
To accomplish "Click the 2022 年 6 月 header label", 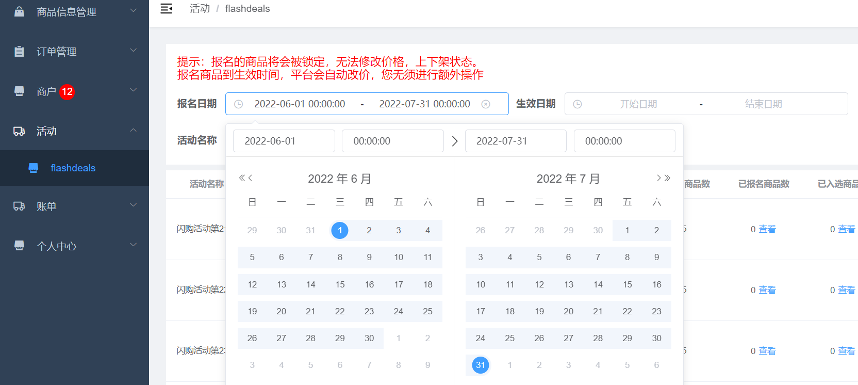I will [x=340, y=179].
